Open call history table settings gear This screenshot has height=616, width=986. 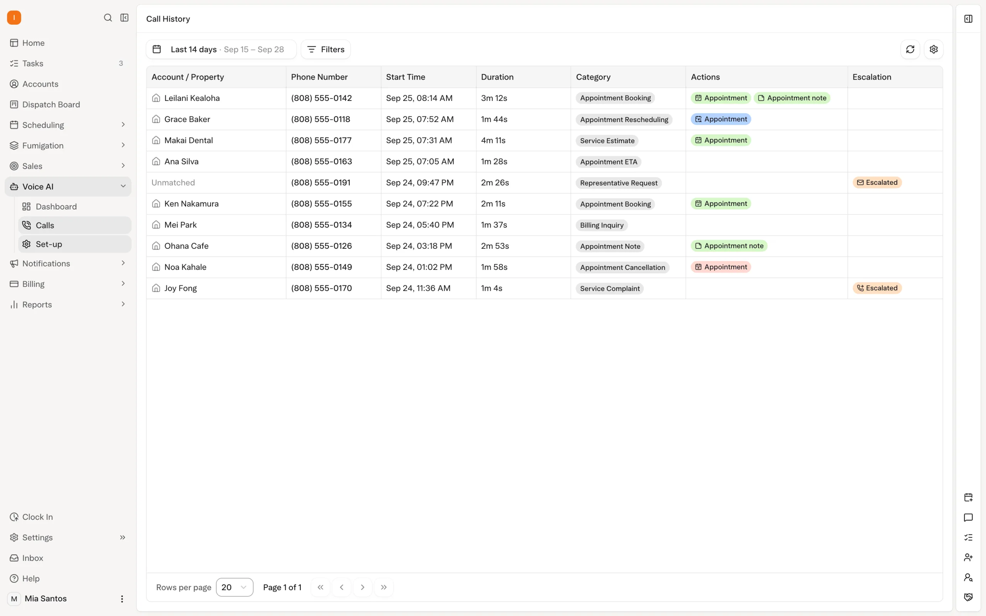click(934, 49)
